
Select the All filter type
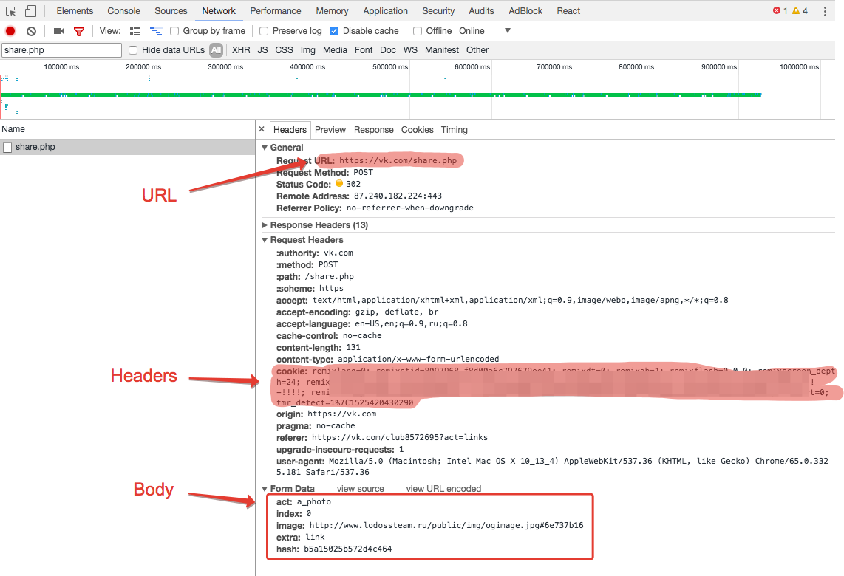(216, 50)
